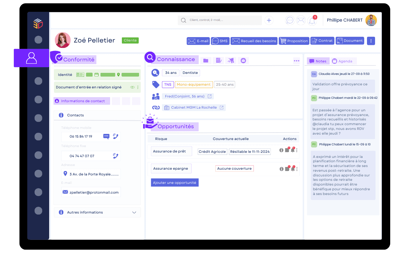Image resolution: width=404 pixels, height=253 pixels.
Task: Click the info icon on the Assurance de prêt row
Action: (281, 150)
